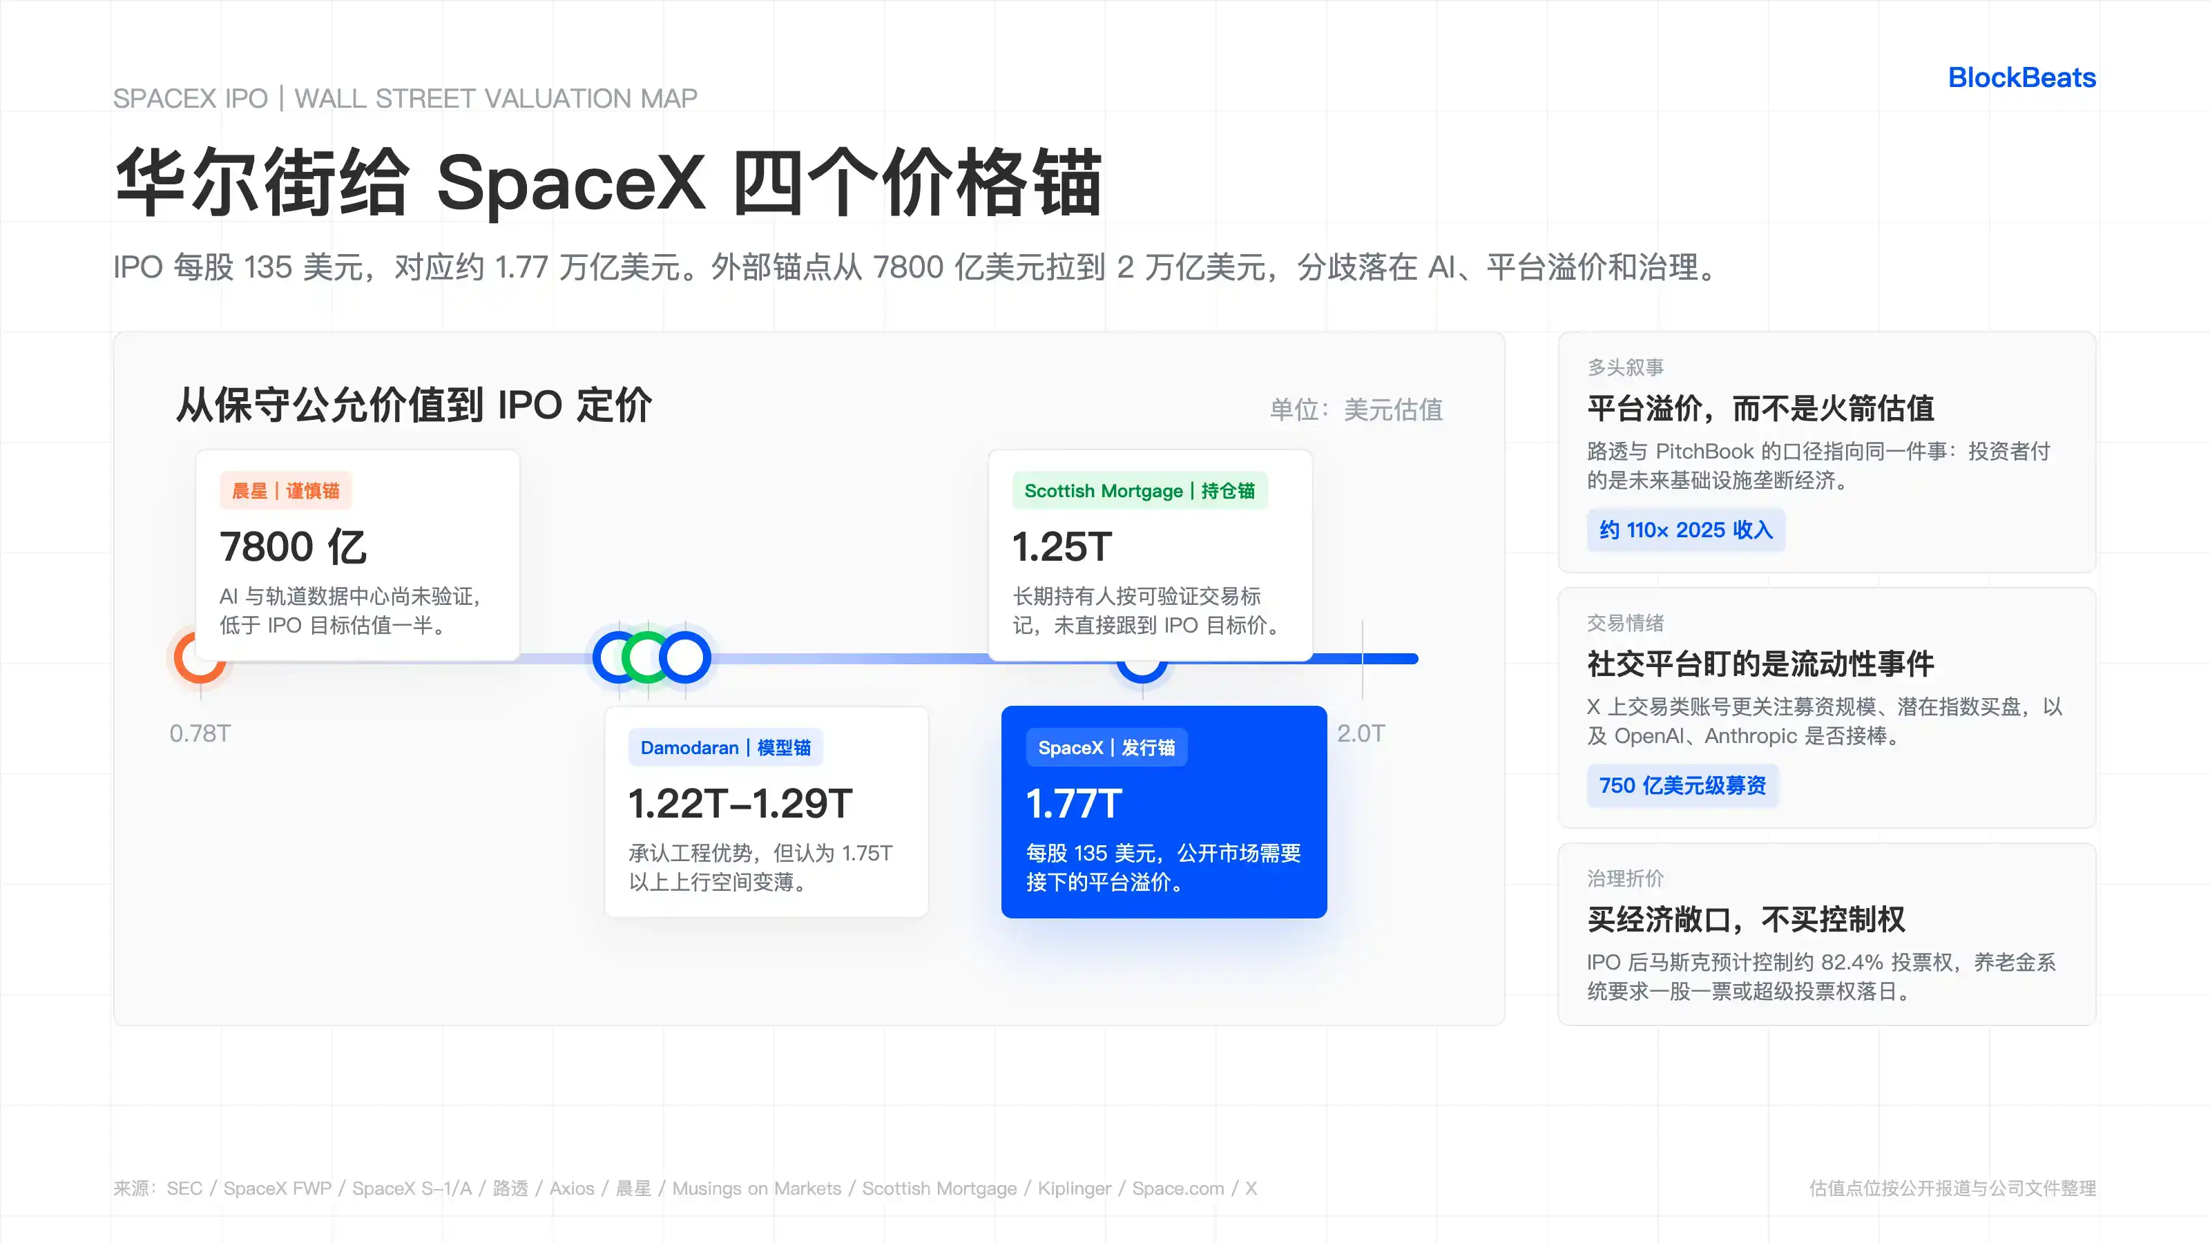This screenshot has height=1243, width=2210.
Task: Click the BlockBeats logo
Action: pos(2021,77)
